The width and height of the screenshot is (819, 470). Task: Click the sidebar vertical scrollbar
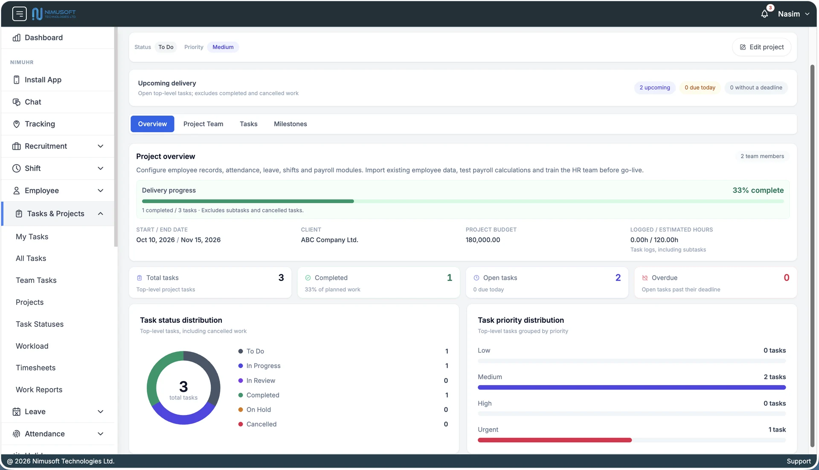click(116, 136)
